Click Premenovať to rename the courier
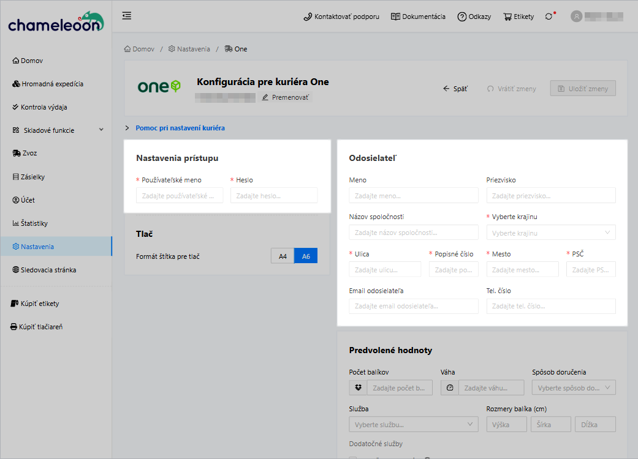The height and width of the screenshot is (459, 638). [x=286, y=97]
